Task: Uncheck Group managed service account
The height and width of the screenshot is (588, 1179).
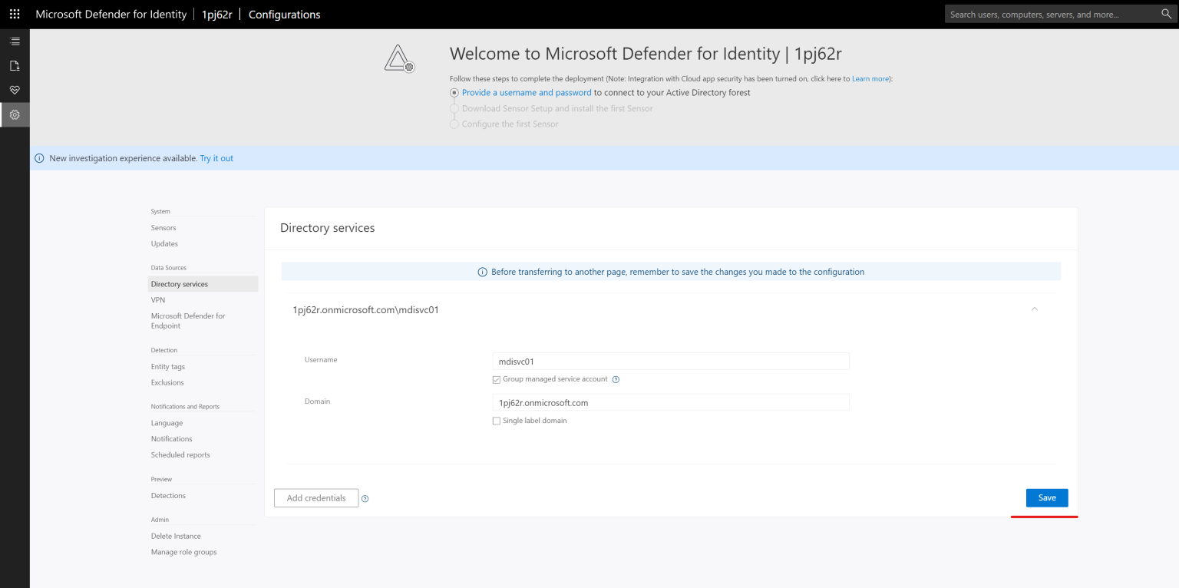Action: (496, 378)
